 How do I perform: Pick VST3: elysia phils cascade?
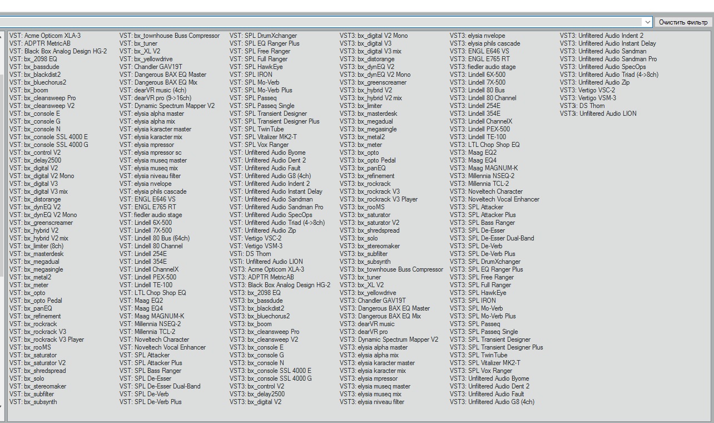485,43
